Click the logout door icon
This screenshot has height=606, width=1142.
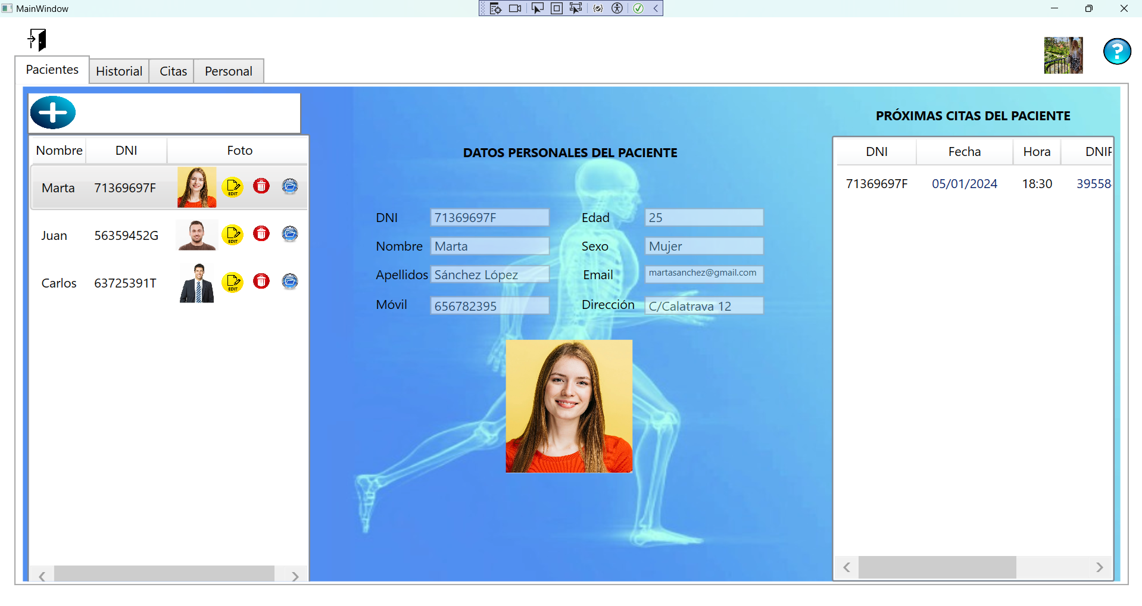click(38, 40)
